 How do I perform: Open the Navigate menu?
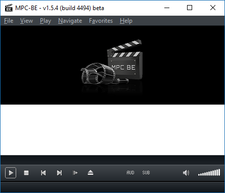[70, 21]
